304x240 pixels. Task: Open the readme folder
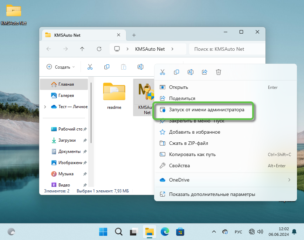pos(114,96)
